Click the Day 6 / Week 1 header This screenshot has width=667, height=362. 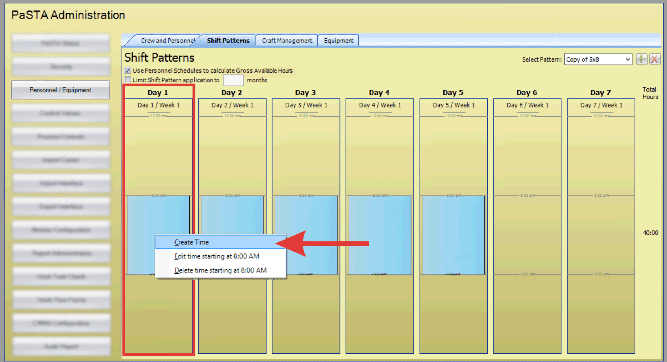click(527, 105)
